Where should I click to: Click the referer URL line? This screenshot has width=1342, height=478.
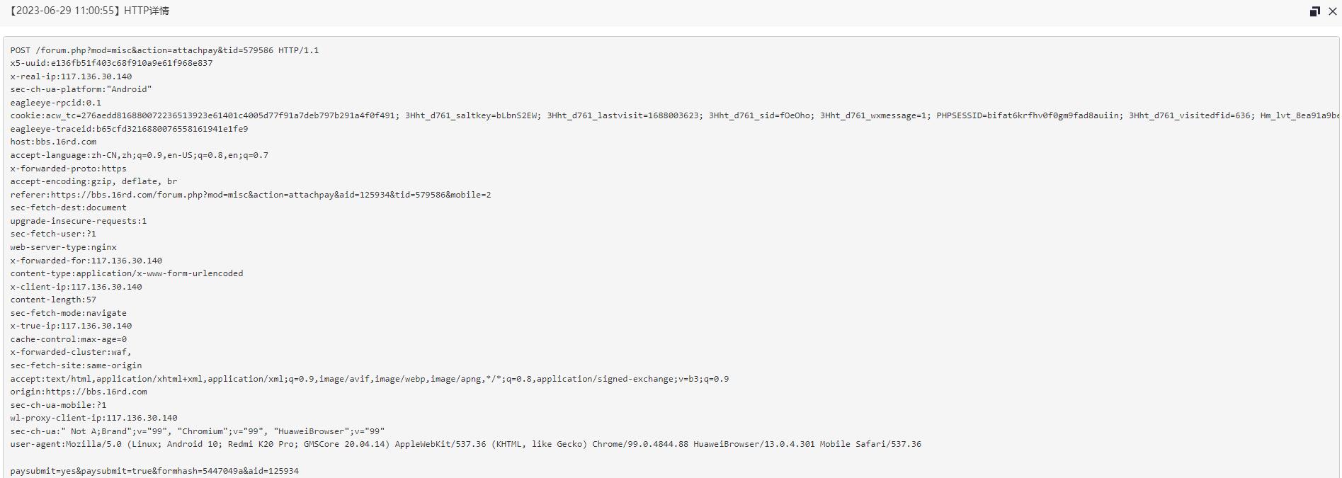[251, 195]
